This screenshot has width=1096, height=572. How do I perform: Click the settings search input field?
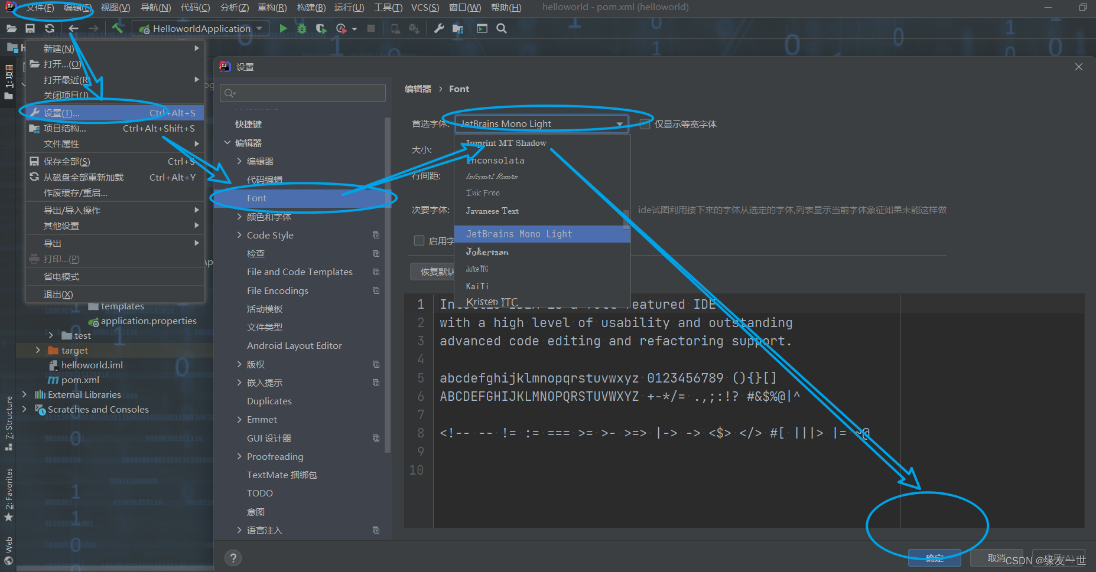coord(303,93)
